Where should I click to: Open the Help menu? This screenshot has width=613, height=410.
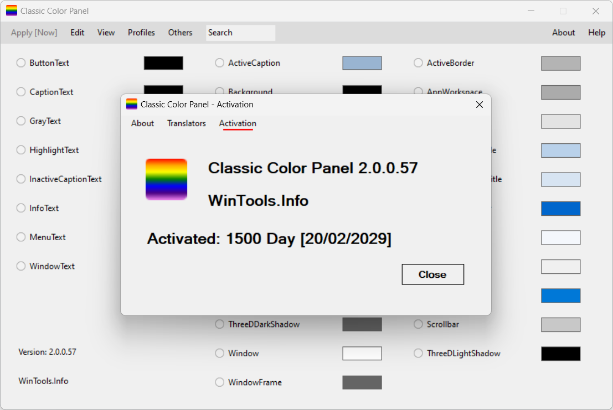coord(596,33)
